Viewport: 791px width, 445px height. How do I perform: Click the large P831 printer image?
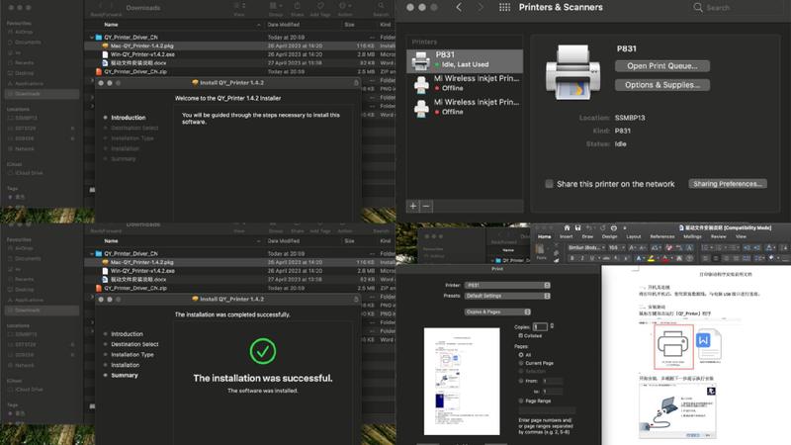coord(573,72)
